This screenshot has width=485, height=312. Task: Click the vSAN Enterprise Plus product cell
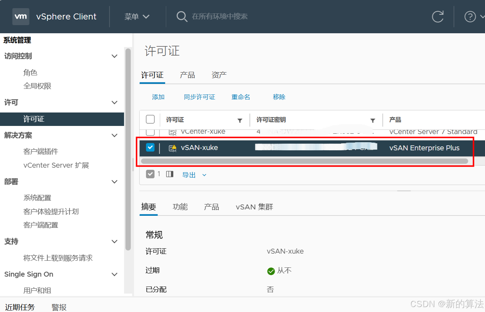tap(424, 148)
